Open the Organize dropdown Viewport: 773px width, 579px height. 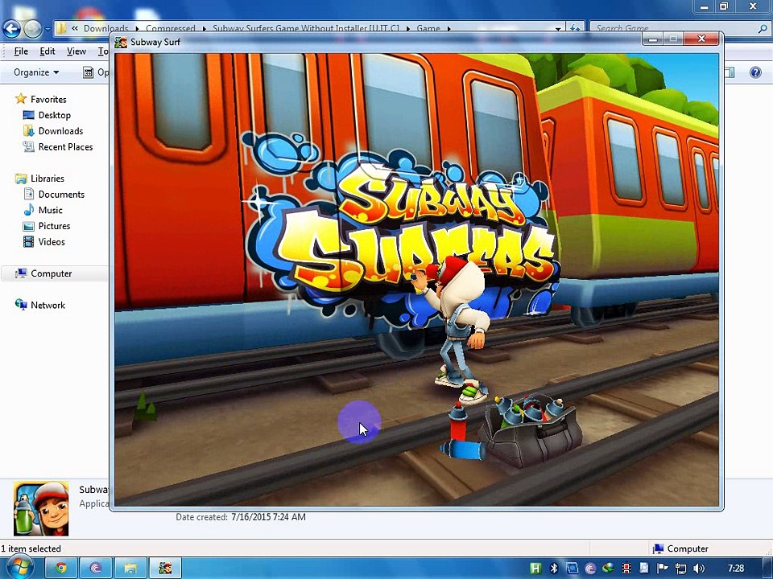click(36, 72)
